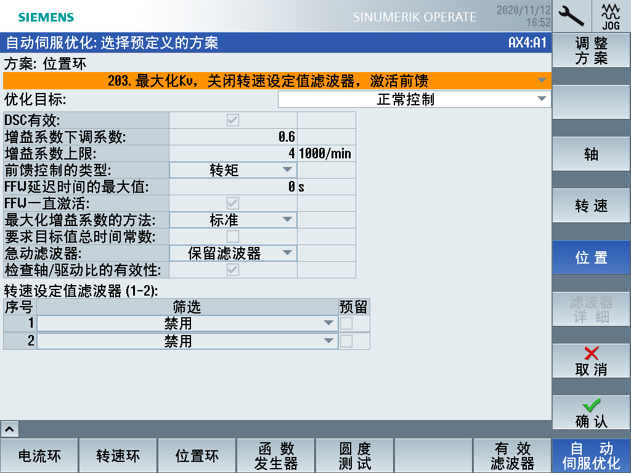The image size is (631, 473).
Task: Open the strategy 203 dropdown
Action: coord(277,81)
